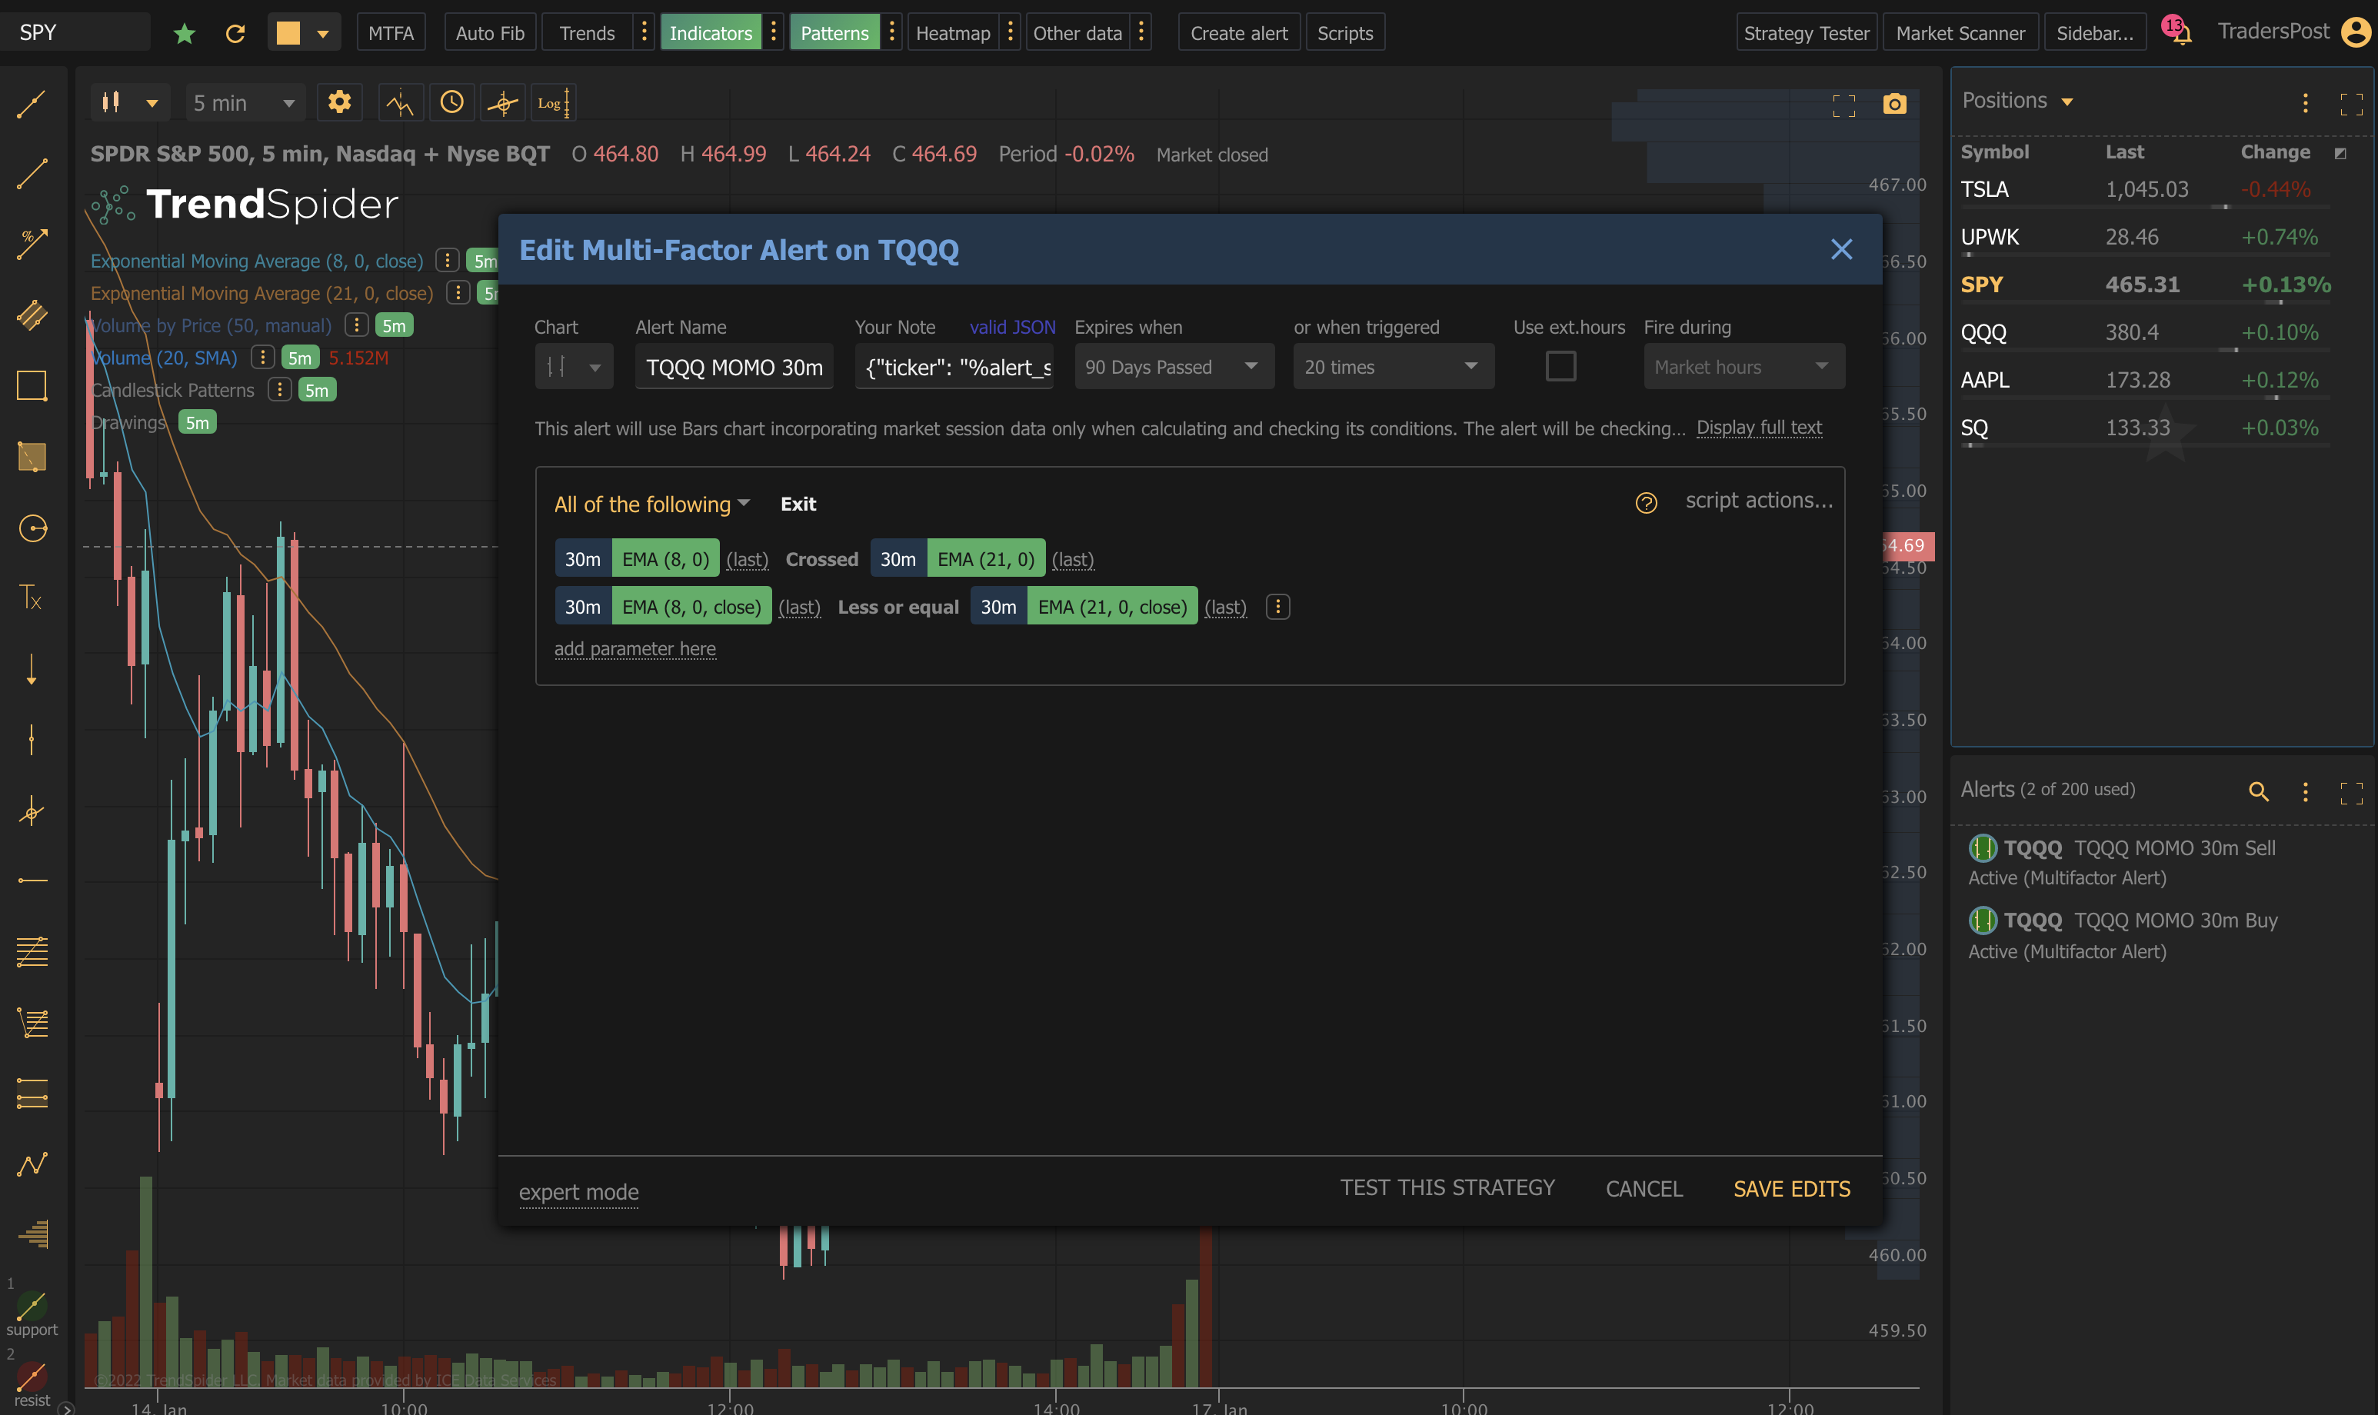Close the Edit Multi-Factor Alert dialog
Image resolution: width=2378 pixels, height=1415 pixels.
1841,249
